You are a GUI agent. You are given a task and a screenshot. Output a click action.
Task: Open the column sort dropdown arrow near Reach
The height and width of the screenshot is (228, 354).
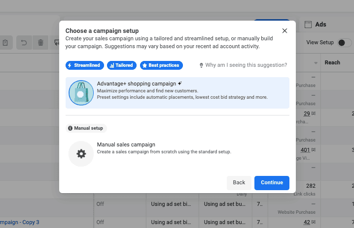click(316, 63)
